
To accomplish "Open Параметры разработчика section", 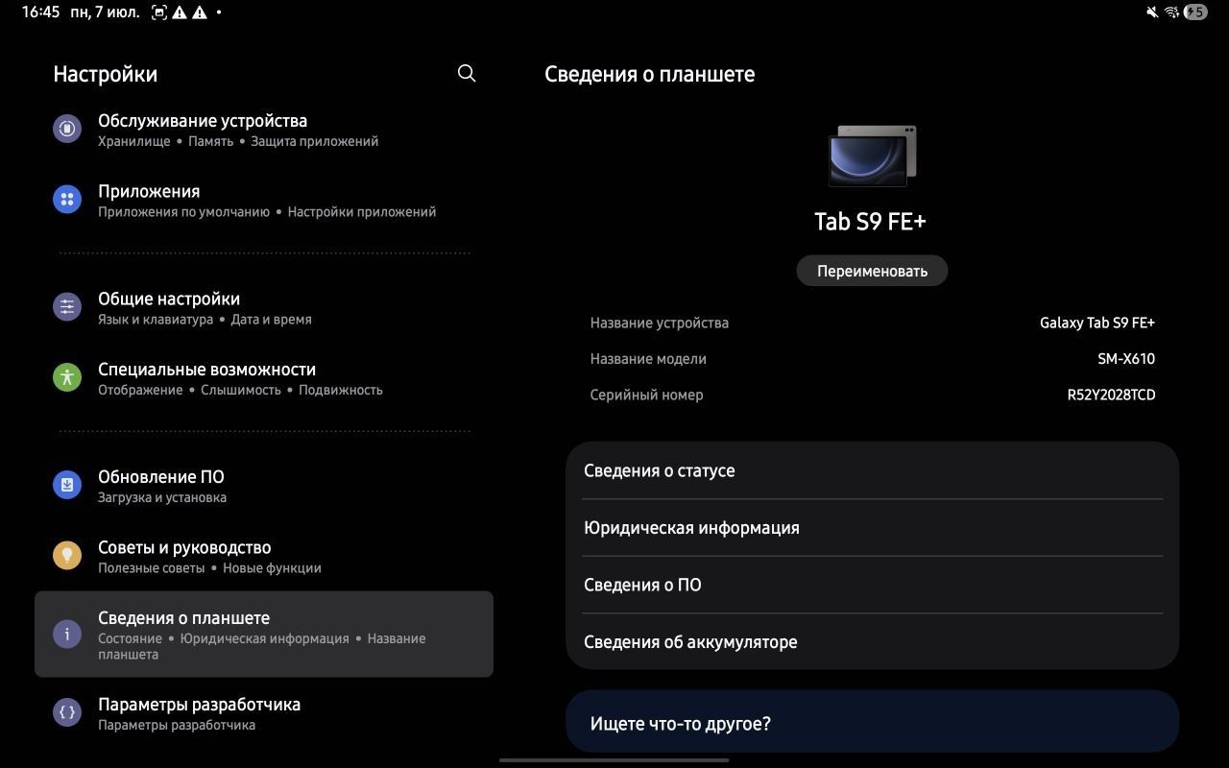I will pos(264,713).
